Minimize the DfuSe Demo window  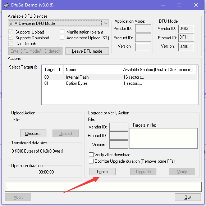[x=163, y=5]
